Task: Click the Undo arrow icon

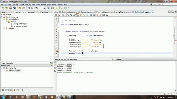Action: [20, 8]
